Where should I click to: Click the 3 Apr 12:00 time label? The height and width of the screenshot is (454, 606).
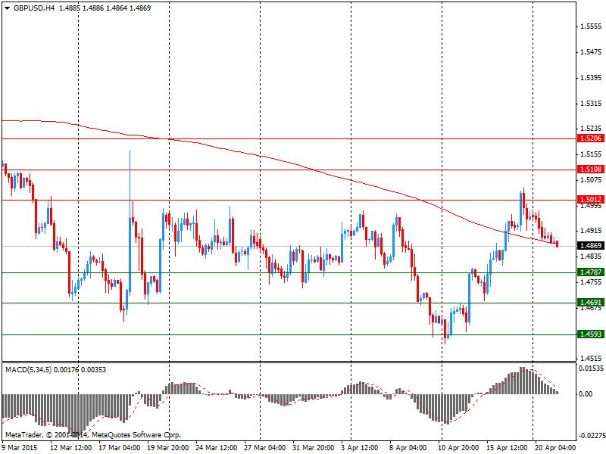point(360,448)
